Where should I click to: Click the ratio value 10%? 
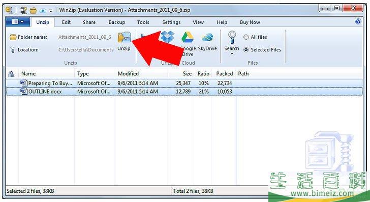[203, 83]
